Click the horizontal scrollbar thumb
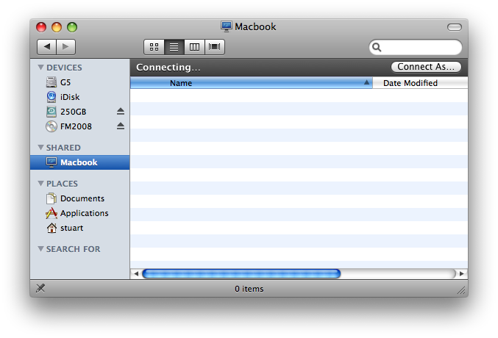This screenshot has width=498, height=338. (x=241, y=273)
